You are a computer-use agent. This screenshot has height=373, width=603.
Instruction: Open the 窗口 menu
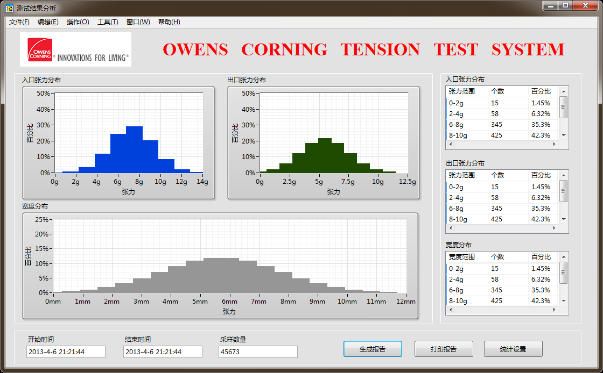(x=138, y=22)
